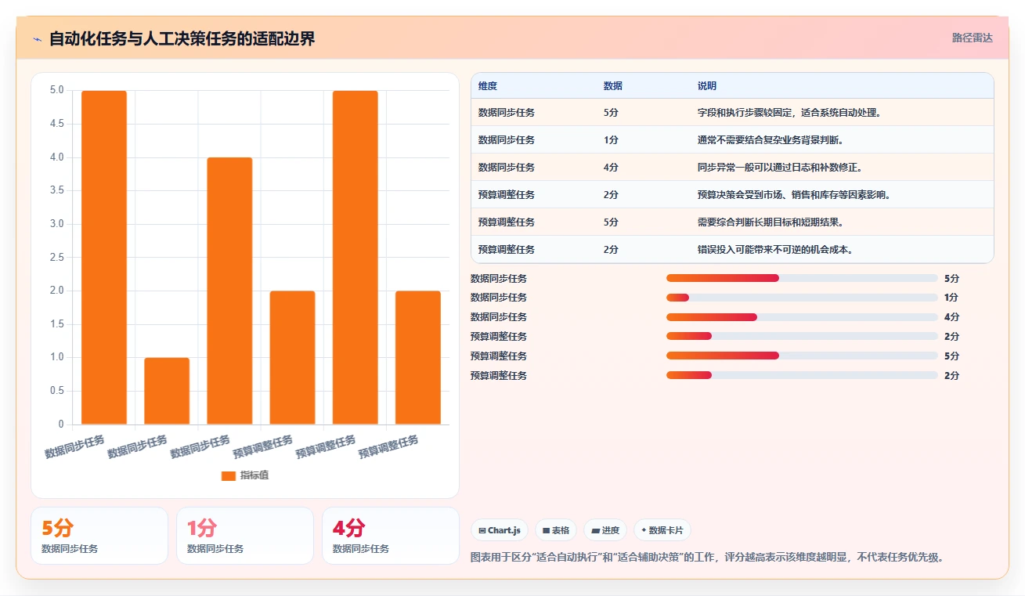Click the footer note starting with 图表用于区分
This screenshot has width=1025, height=596.
pyautogui.click(x=707, y=558)
